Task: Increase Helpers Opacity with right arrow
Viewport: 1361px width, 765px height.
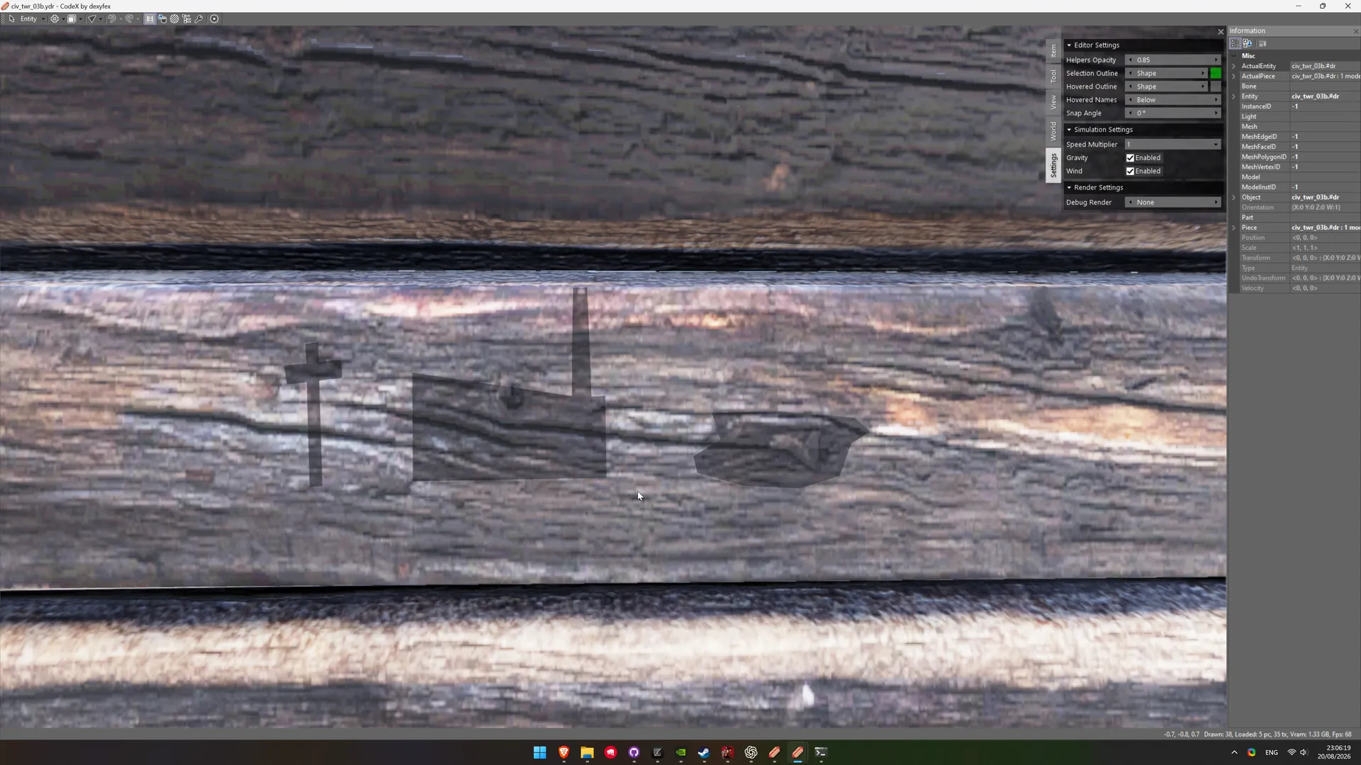Action: [x=1216, y=60]
